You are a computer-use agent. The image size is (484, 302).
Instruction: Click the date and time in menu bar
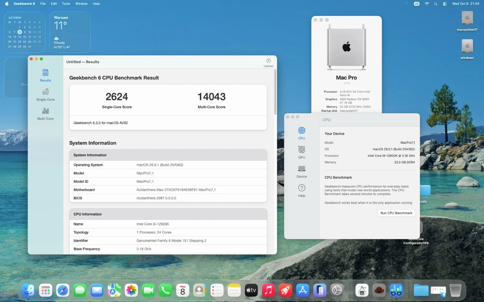click(x=466, y=4)
